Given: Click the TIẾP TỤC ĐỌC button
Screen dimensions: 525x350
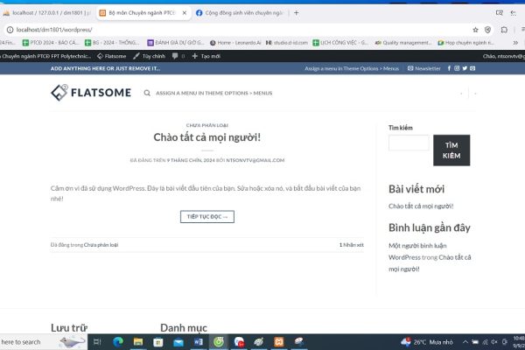Looking at the screenshot, I should pyautogui.click(x=207, y=217).
